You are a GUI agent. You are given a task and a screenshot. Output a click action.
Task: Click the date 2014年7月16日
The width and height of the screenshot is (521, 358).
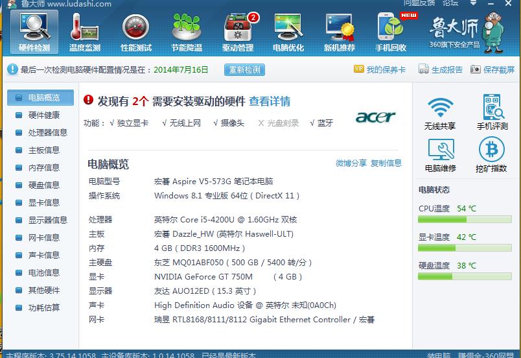(x=181, y=70)
